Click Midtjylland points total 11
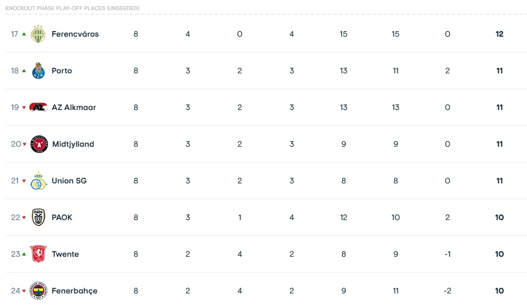 tap(499, 144)
